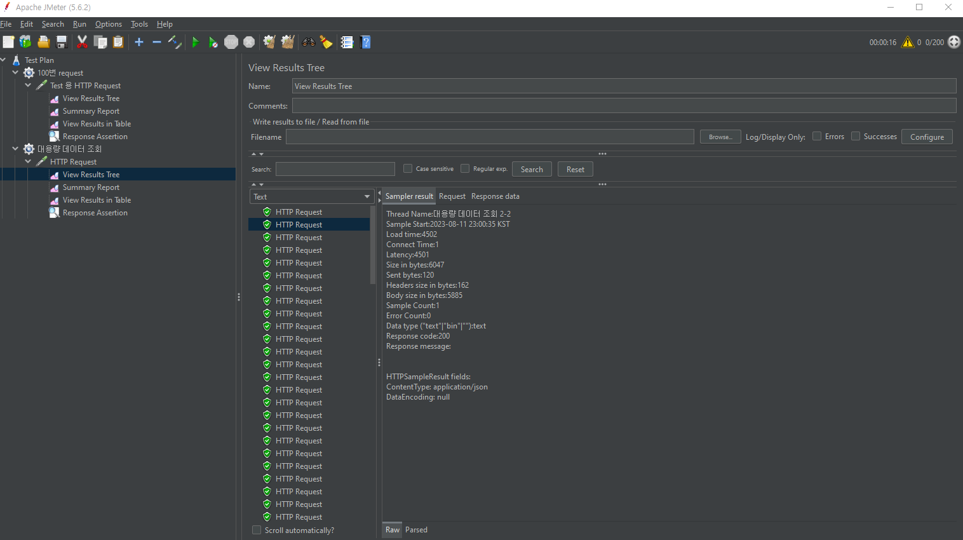The width and height of the screenshot is (963, 540).
Task: Click the warning triangle log icon
Action: [x=908, y=42]
